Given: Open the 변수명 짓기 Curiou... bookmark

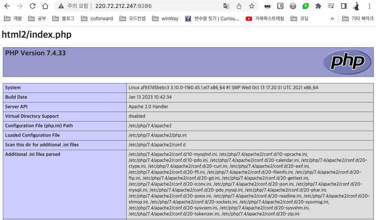Looking at the screenshot, I should click(212, 19).
